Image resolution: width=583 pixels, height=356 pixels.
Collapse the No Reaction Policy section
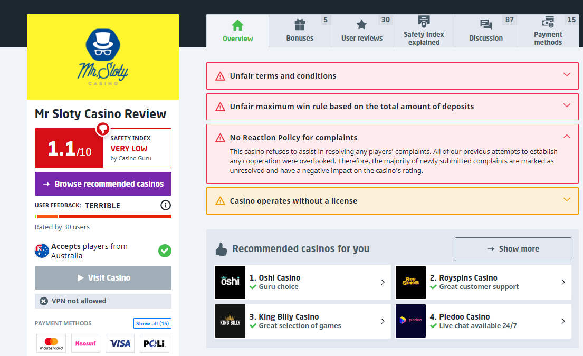click(x=567, y=137)
